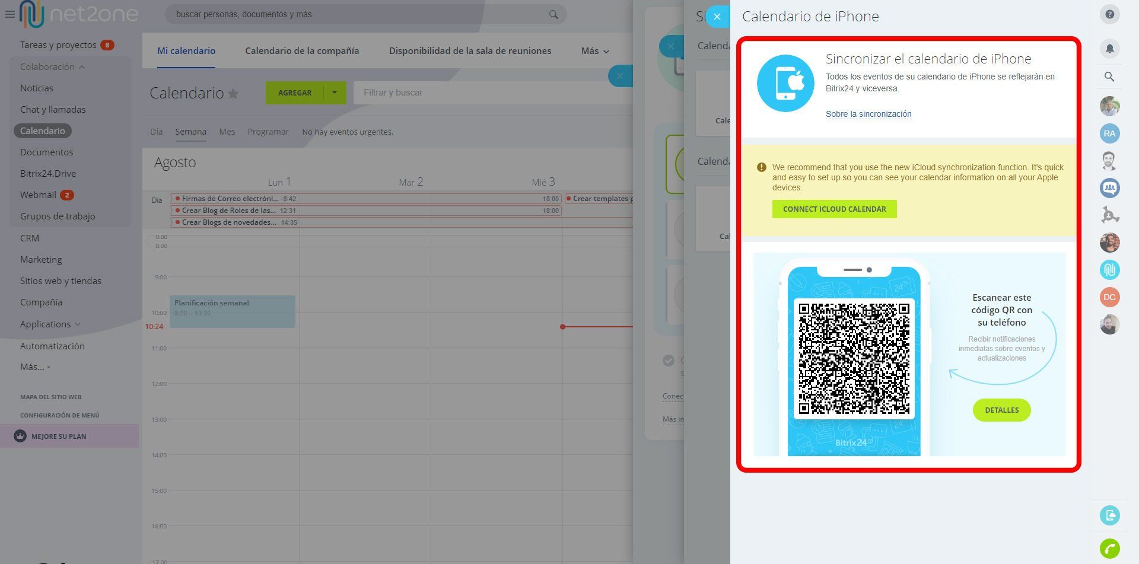Open Mapa del sitio web link

50,397
